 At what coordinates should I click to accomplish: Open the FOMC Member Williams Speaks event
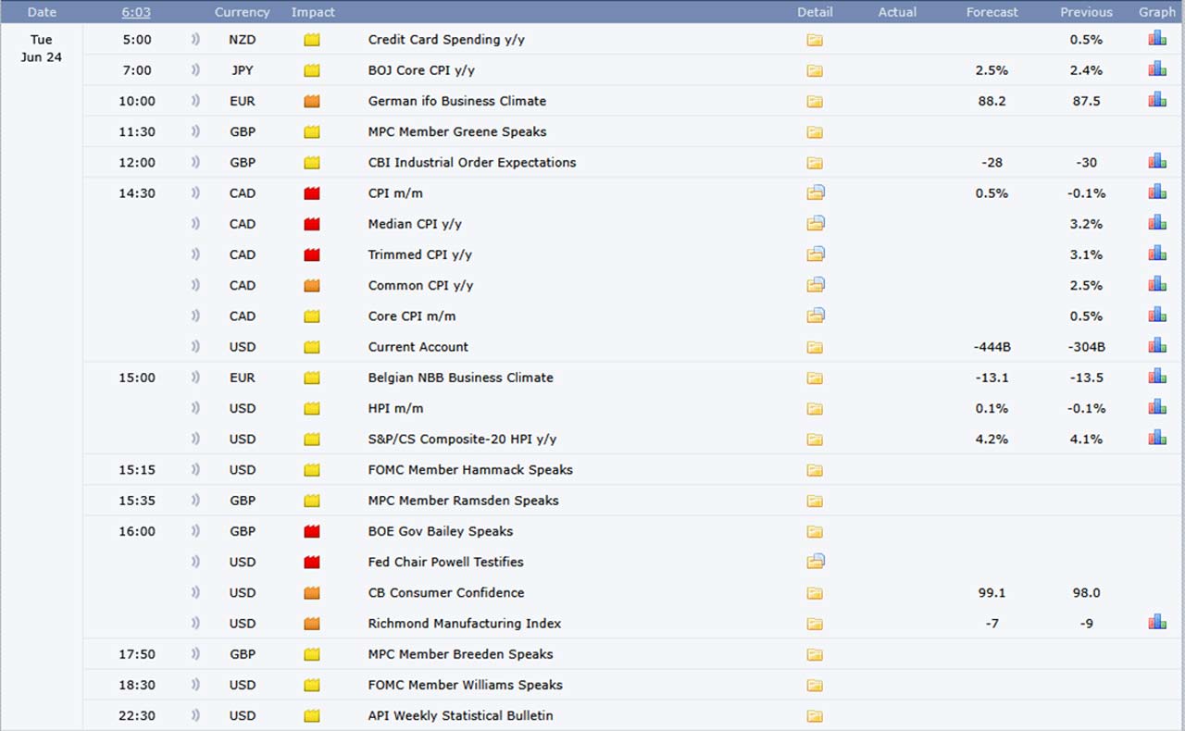pyautogui.click(x=465, y=685)
